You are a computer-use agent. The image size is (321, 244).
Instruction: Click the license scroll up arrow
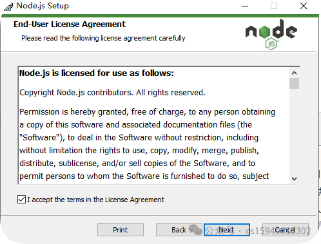click(294, 73)
